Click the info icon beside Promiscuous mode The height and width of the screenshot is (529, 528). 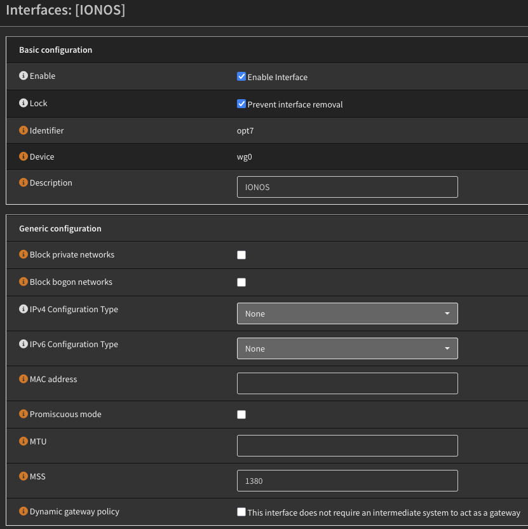(24, 414)
